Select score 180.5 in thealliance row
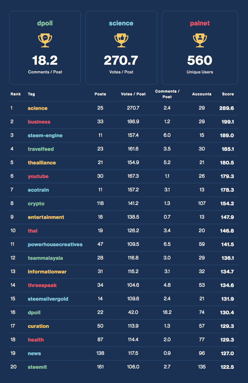 [x=227, y=163]
